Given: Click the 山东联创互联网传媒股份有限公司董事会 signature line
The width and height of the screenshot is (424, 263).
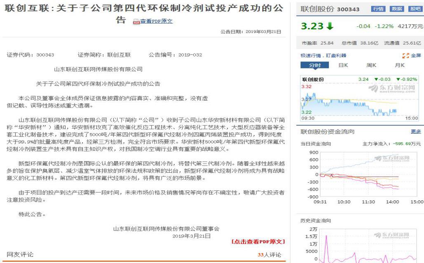Looking at the screenshot, I should point(166,229).
